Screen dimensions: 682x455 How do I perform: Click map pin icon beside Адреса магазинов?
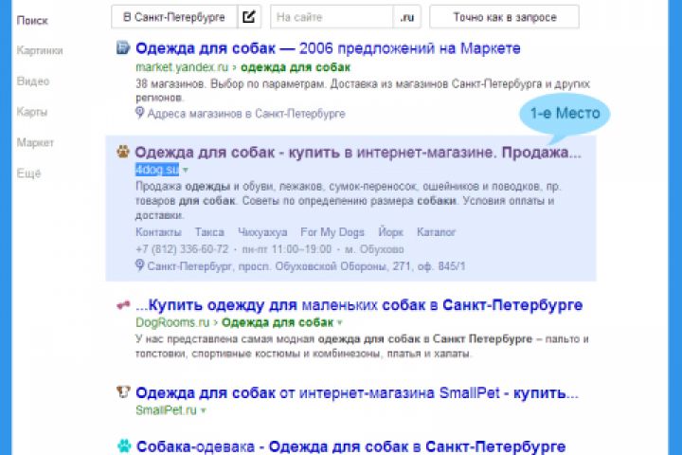click(x=139, y=113)
